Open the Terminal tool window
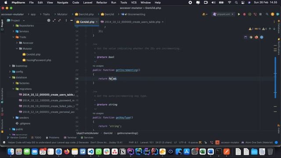Image resolution: width=281 pixels, height=158 pixels. tap(70, 137)
